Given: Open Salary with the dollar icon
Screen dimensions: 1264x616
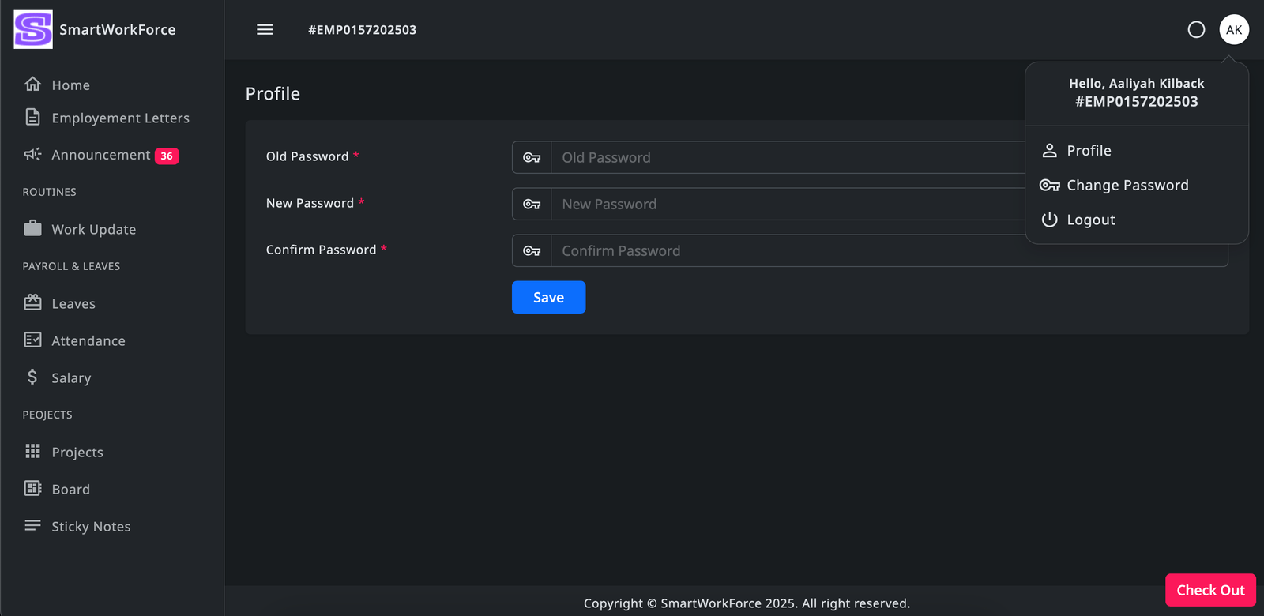Looking at the screenshot, I should 32,377.
